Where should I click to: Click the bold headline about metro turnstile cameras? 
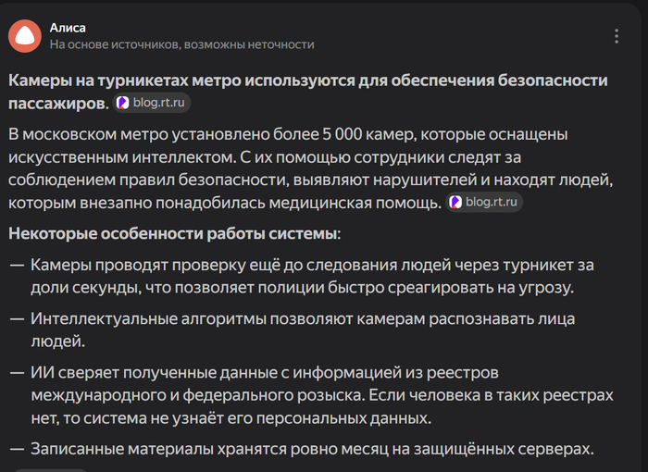pos(305,81)
